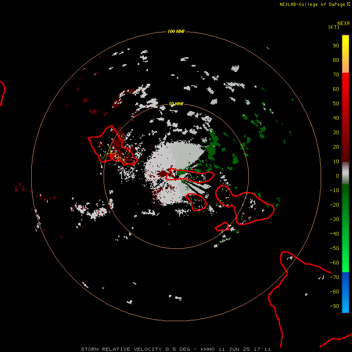
Task: Select the NEXR label above the color scale
Action: tap(344, 23)
